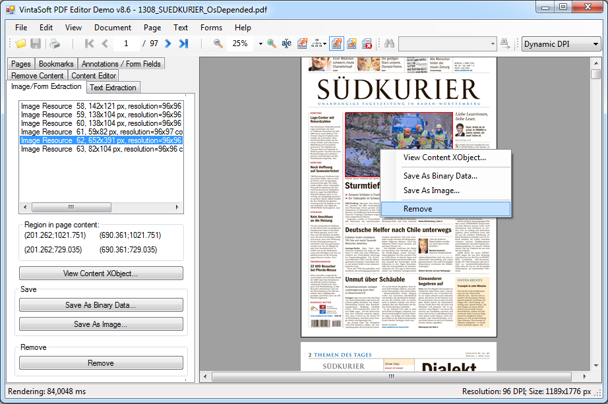Open the Forms menu
Viewport: 608px width, 404px height.
pos(211,28)
